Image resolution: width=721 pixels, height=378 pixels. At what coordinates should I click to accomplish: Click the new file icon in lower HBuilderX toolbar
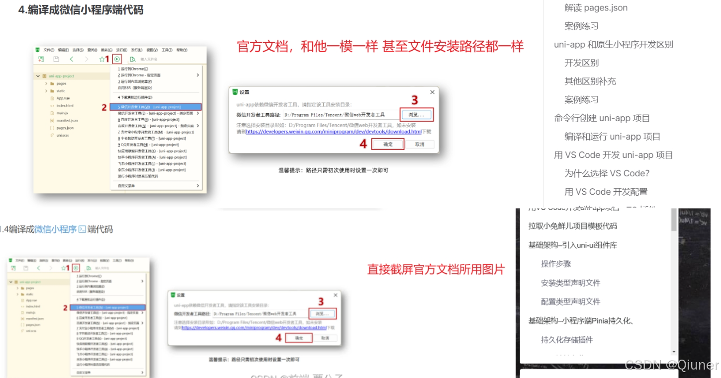pos(13,268)
